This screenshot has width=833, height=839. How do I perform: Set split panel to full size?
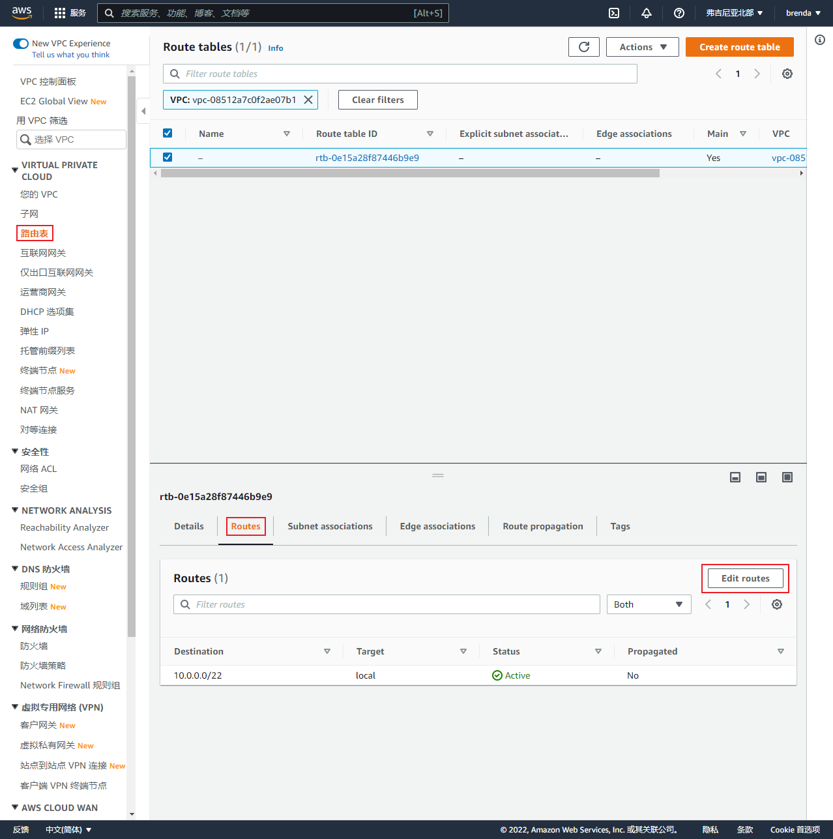pyautogui.click(x=787, y=477)
